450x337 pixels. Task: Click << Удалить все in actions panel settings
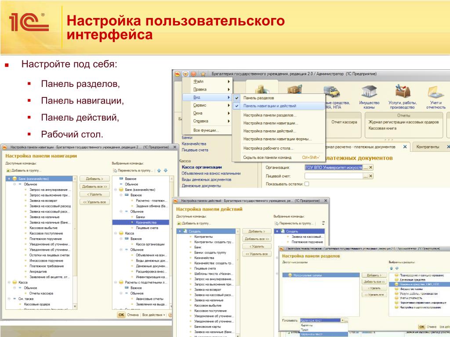tap(257, 254)
